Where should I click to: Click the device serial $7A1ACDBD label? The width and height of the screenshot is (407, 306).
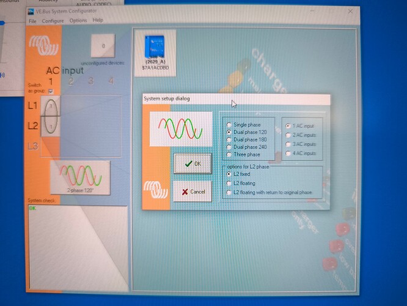155,68
